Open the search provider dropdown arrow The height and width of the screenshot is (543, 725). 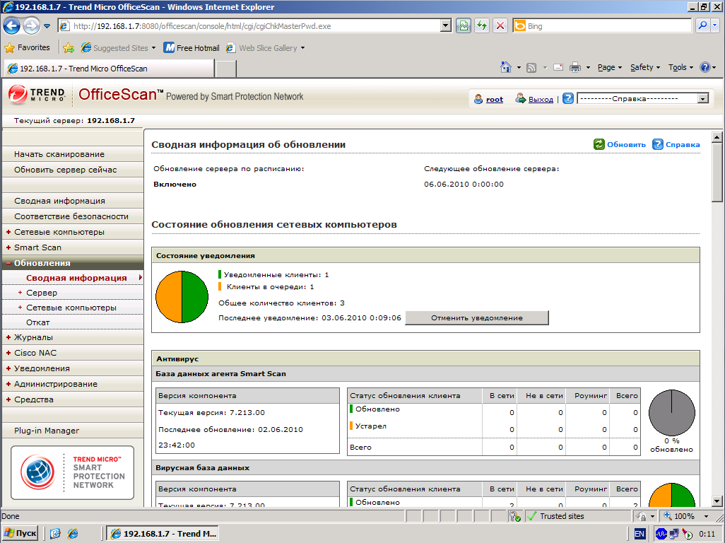pos(715,26)
